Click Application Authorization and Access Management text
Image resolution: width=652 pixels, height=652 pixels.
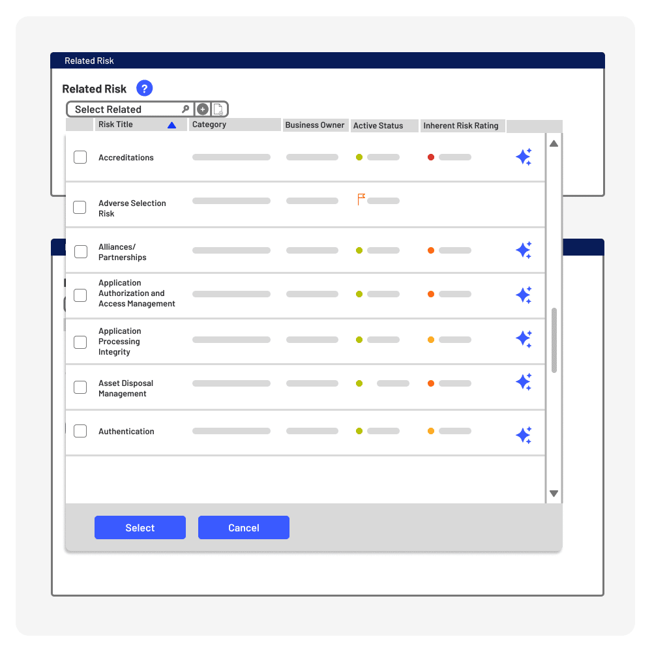[137, 293]
